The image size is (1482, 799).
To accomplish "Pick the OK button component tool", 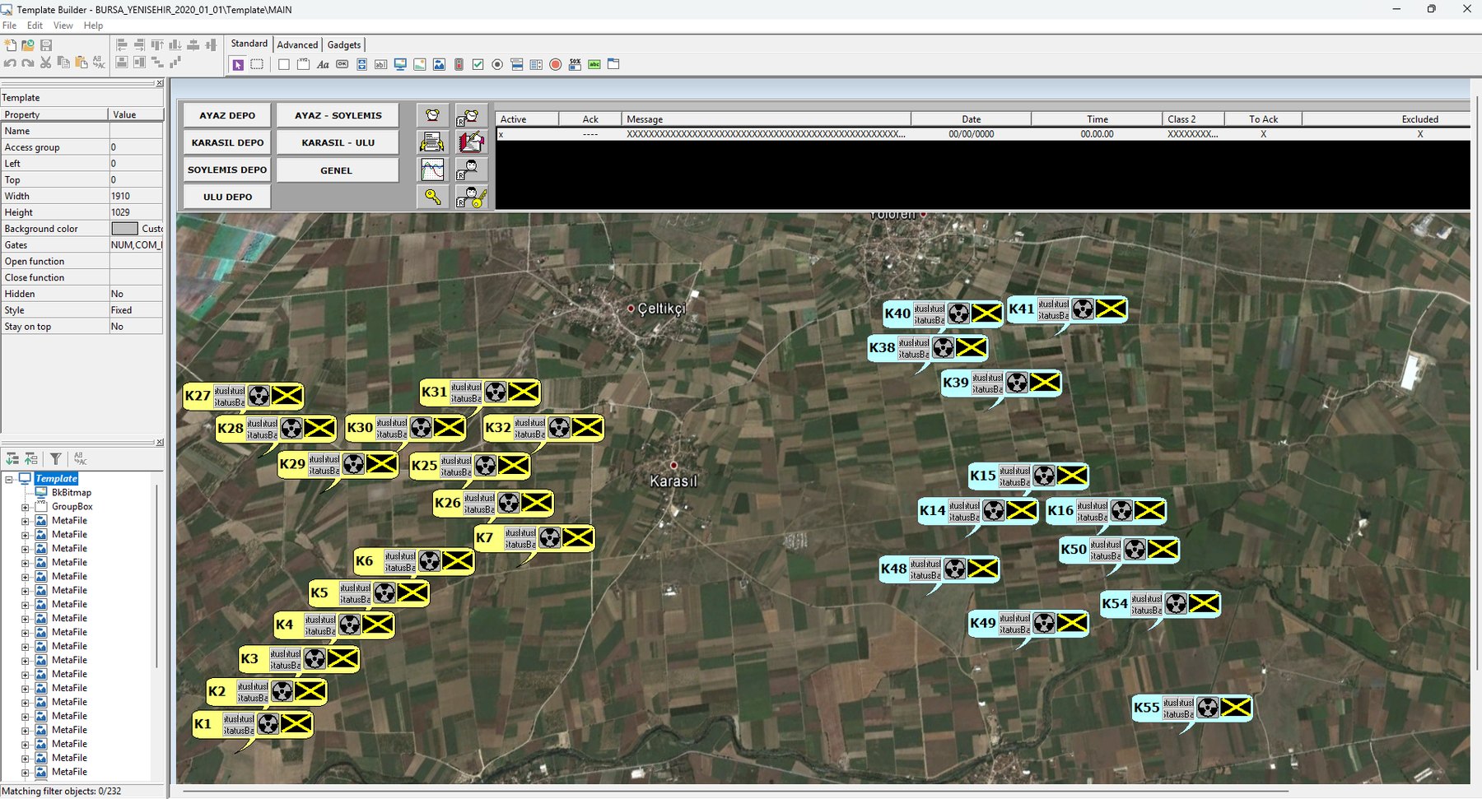I will coord(342,64).
